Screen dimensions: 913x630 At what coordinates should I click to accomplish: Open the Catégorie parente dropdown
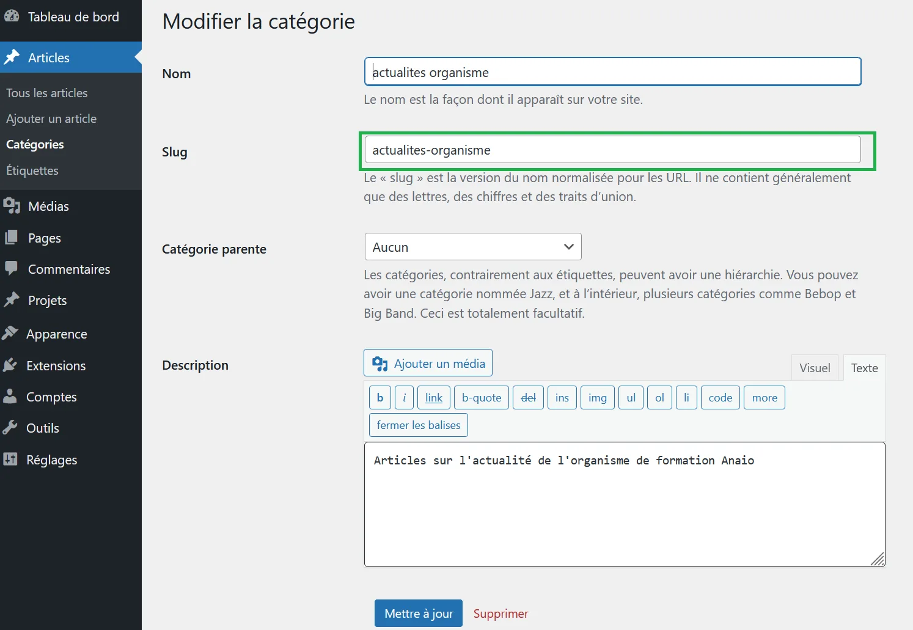click(472, 246)
